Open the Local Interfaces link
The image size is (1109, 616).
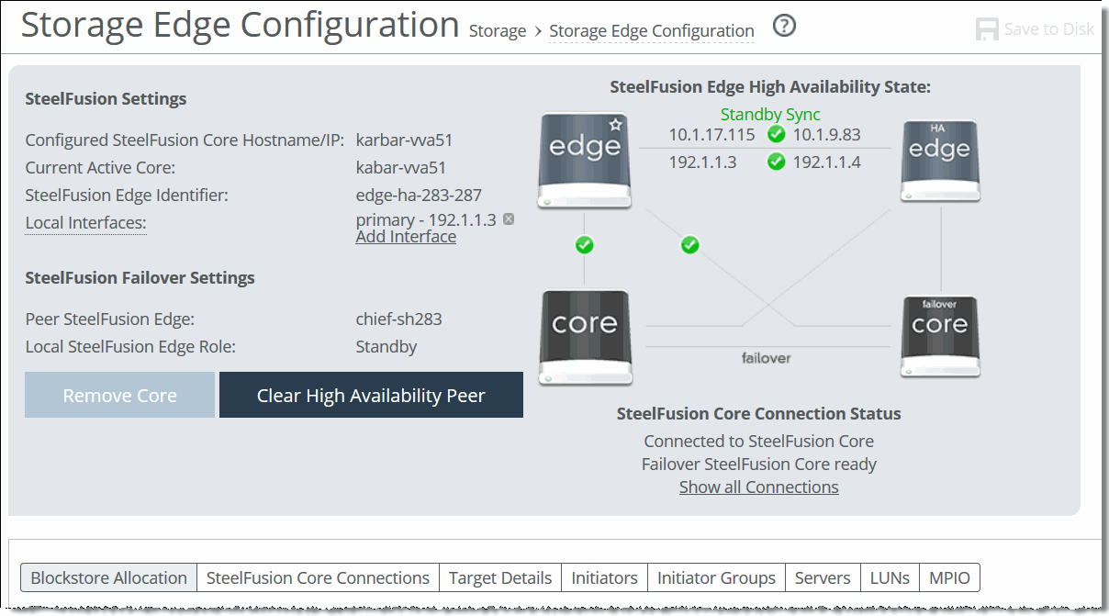[84, 222]
